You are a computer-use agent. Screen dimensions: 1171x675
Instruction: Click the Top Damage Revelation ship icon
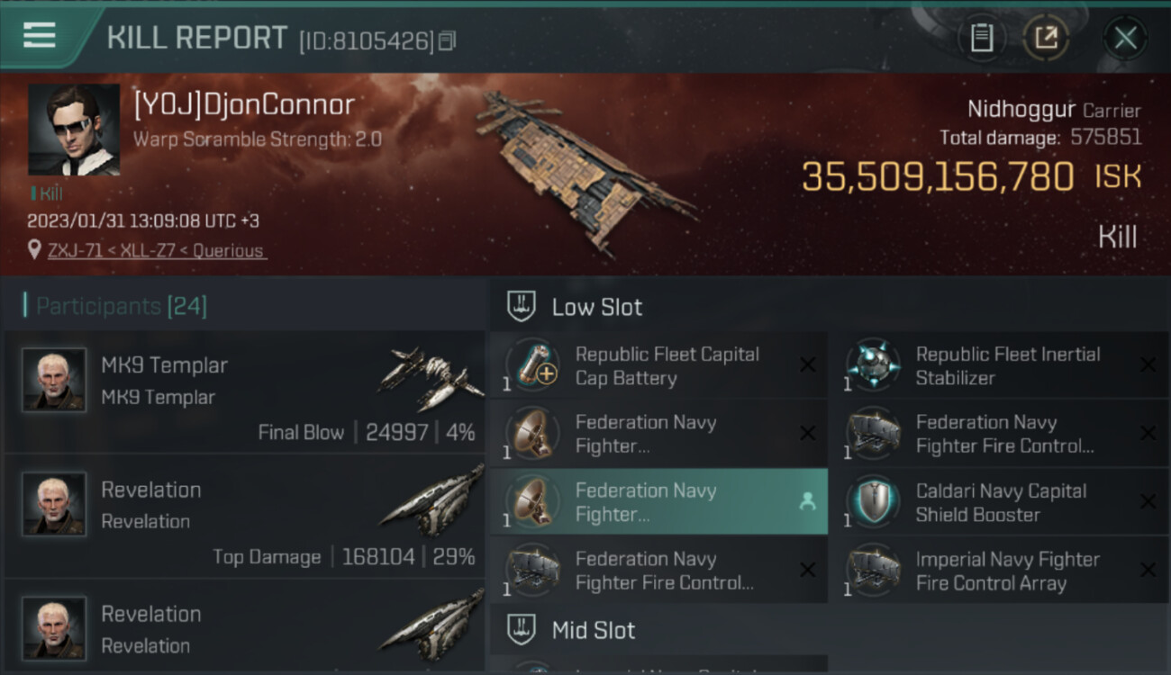point(431,505)
